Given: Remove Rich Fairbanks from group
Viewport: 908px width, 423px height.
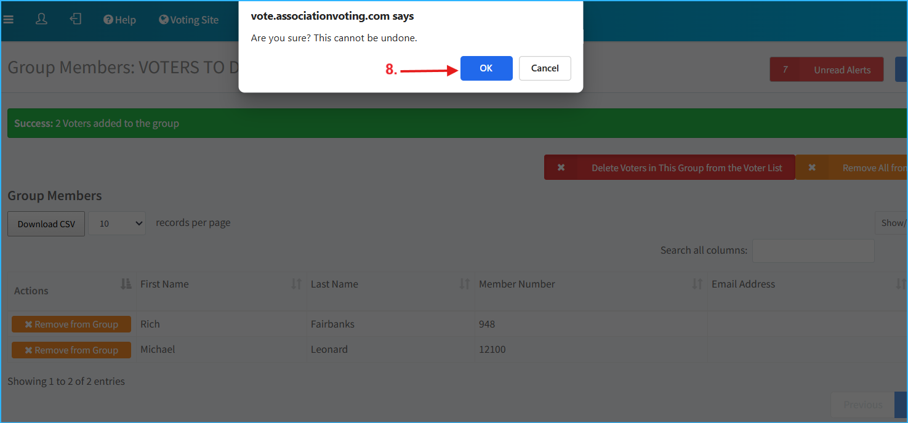Looking at the screenshot, I should (x=71, y=324).
